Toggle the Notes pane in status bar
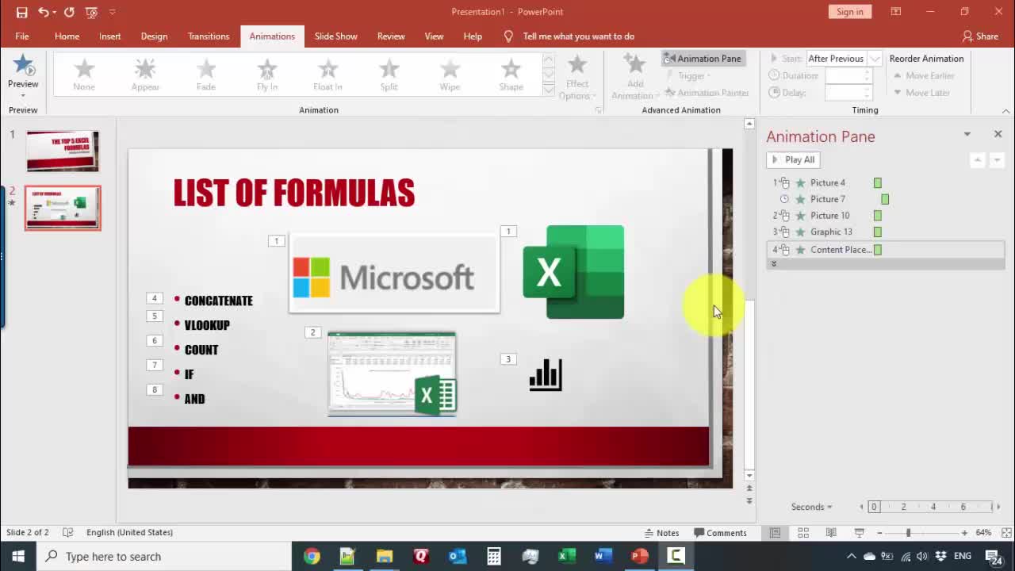The image size is (1015, 571). click(x=661, y=532)
